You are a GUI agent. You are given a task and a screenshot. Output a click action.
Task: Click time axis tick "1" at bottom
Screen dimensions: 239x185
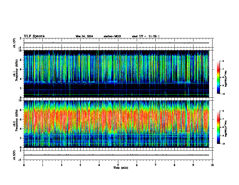pos(43,165)
